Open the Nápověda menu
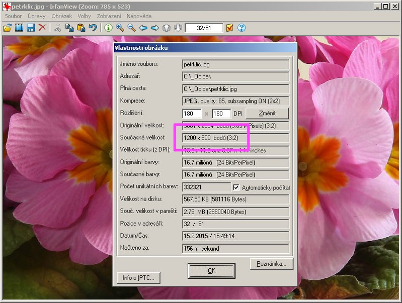402x303 pixels. [139, 16]
